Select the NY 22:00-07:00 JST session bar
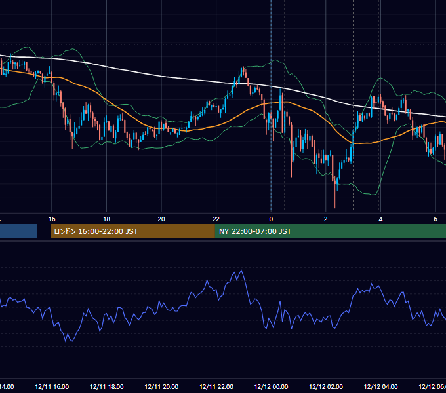446x393 pixels. (330, 231)
